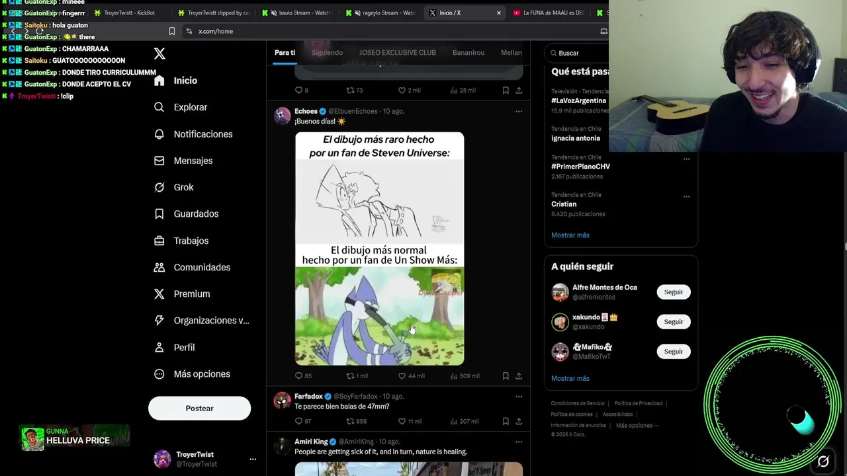This screenshot has height=476, width=847.
Task: Open more options on Echoes post
Action: (519, 111)
